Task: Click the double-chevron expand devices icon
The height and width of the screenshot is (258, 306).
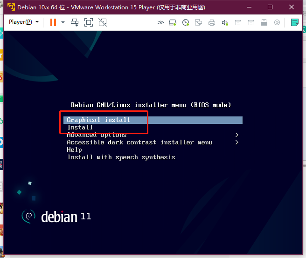Action: click(x=161, y=22)
